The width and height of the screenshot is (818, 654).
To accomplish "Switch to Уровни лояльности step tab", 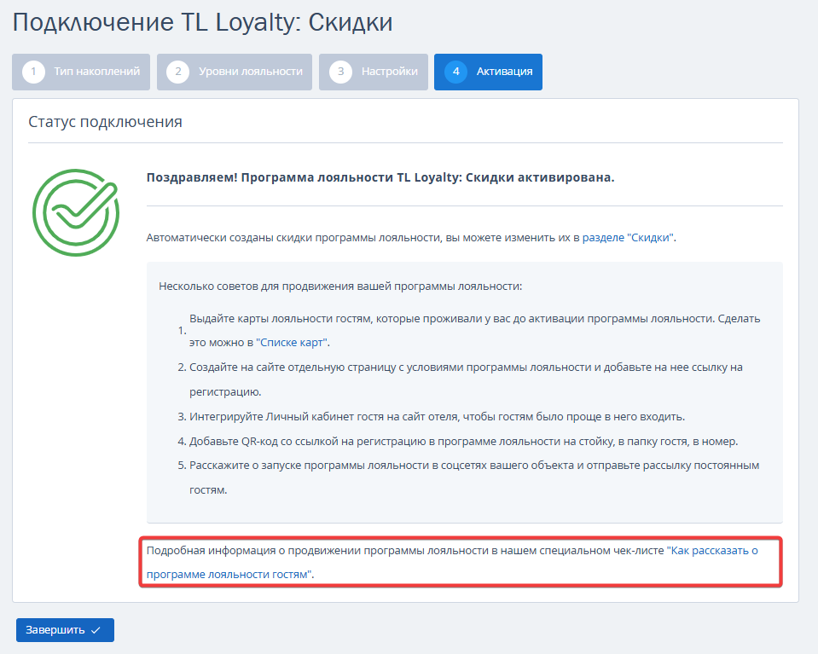I will pyautogui.click(x=235, y=72).
